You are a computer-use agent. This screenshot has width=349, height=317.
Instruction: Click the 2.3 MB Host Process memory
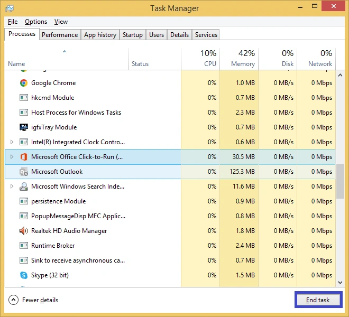tap(245, 113)
